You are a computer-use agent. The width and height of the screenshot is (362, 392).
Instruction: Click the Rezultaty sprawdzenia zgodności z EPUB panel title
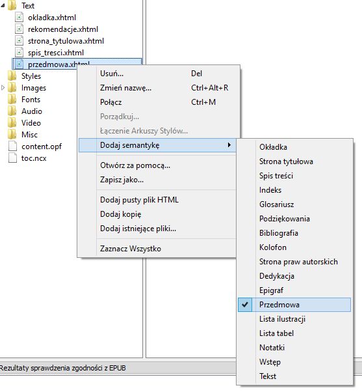pyautogui.click(x=62, y=369)
